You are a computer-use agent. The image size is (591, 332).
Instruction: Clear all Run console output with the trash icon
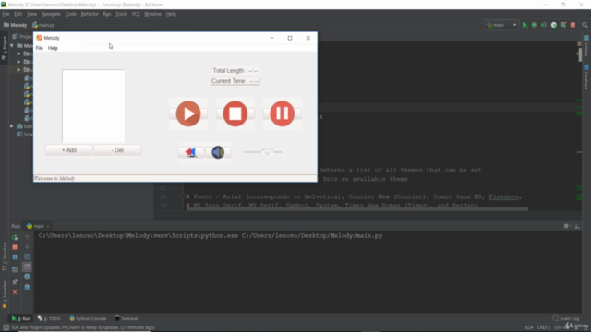[27, 287]
